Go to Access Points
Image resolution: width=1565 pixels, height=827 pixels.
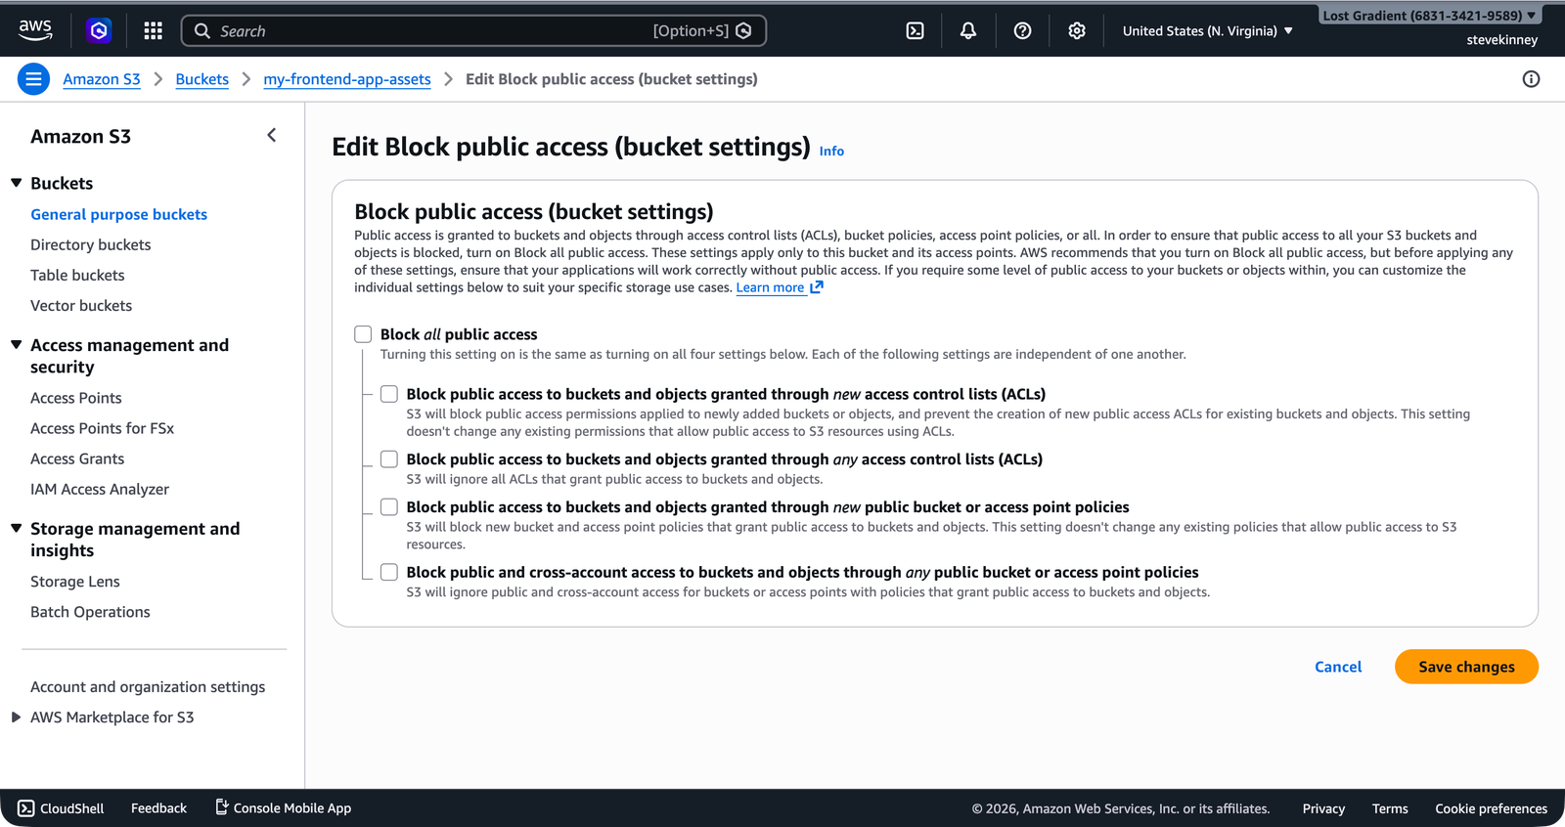(x=76, y=398)
